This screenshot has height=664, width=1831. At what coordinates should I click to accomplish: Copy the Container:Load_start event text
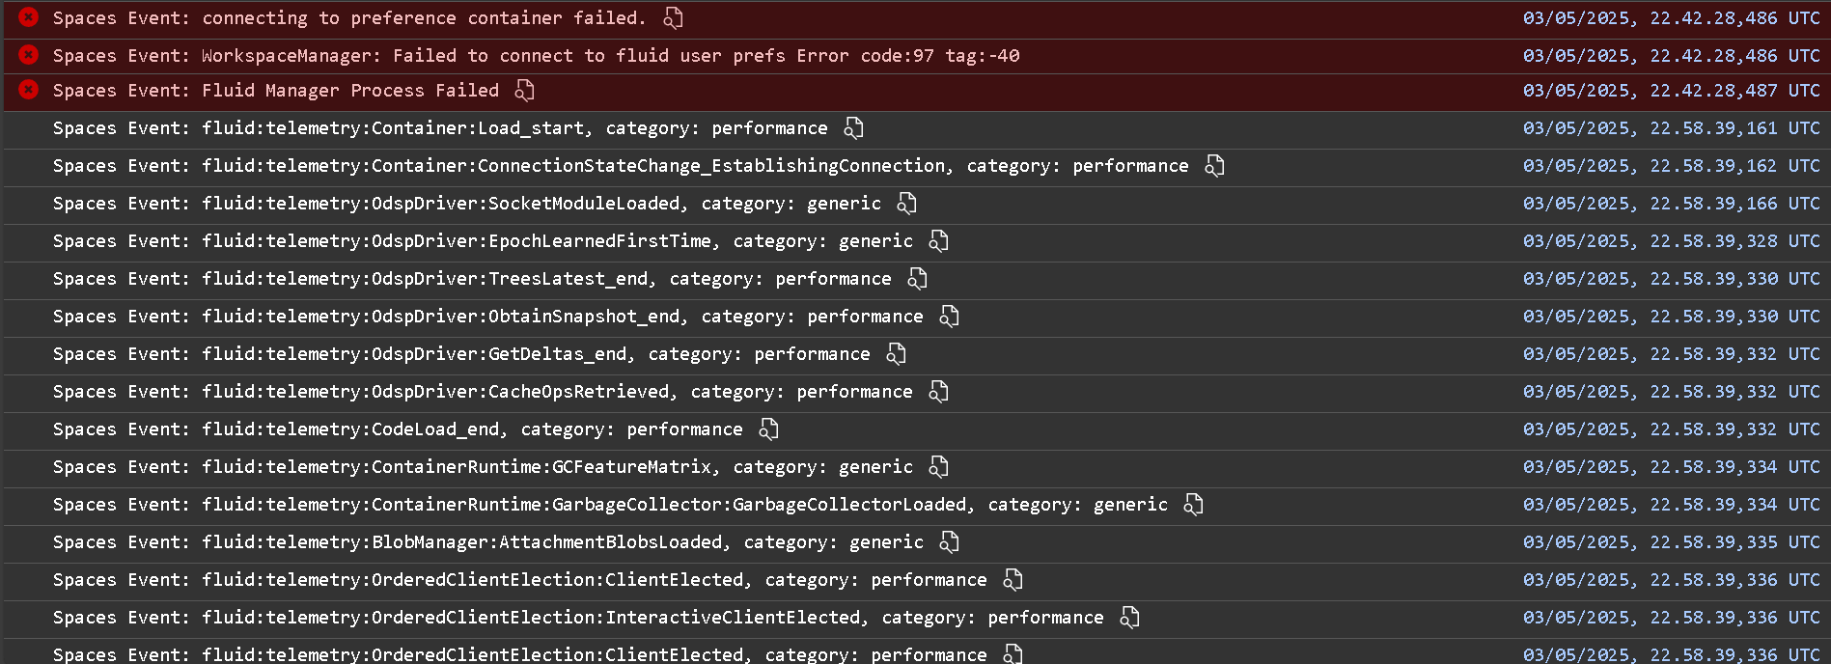click(853, 127)
